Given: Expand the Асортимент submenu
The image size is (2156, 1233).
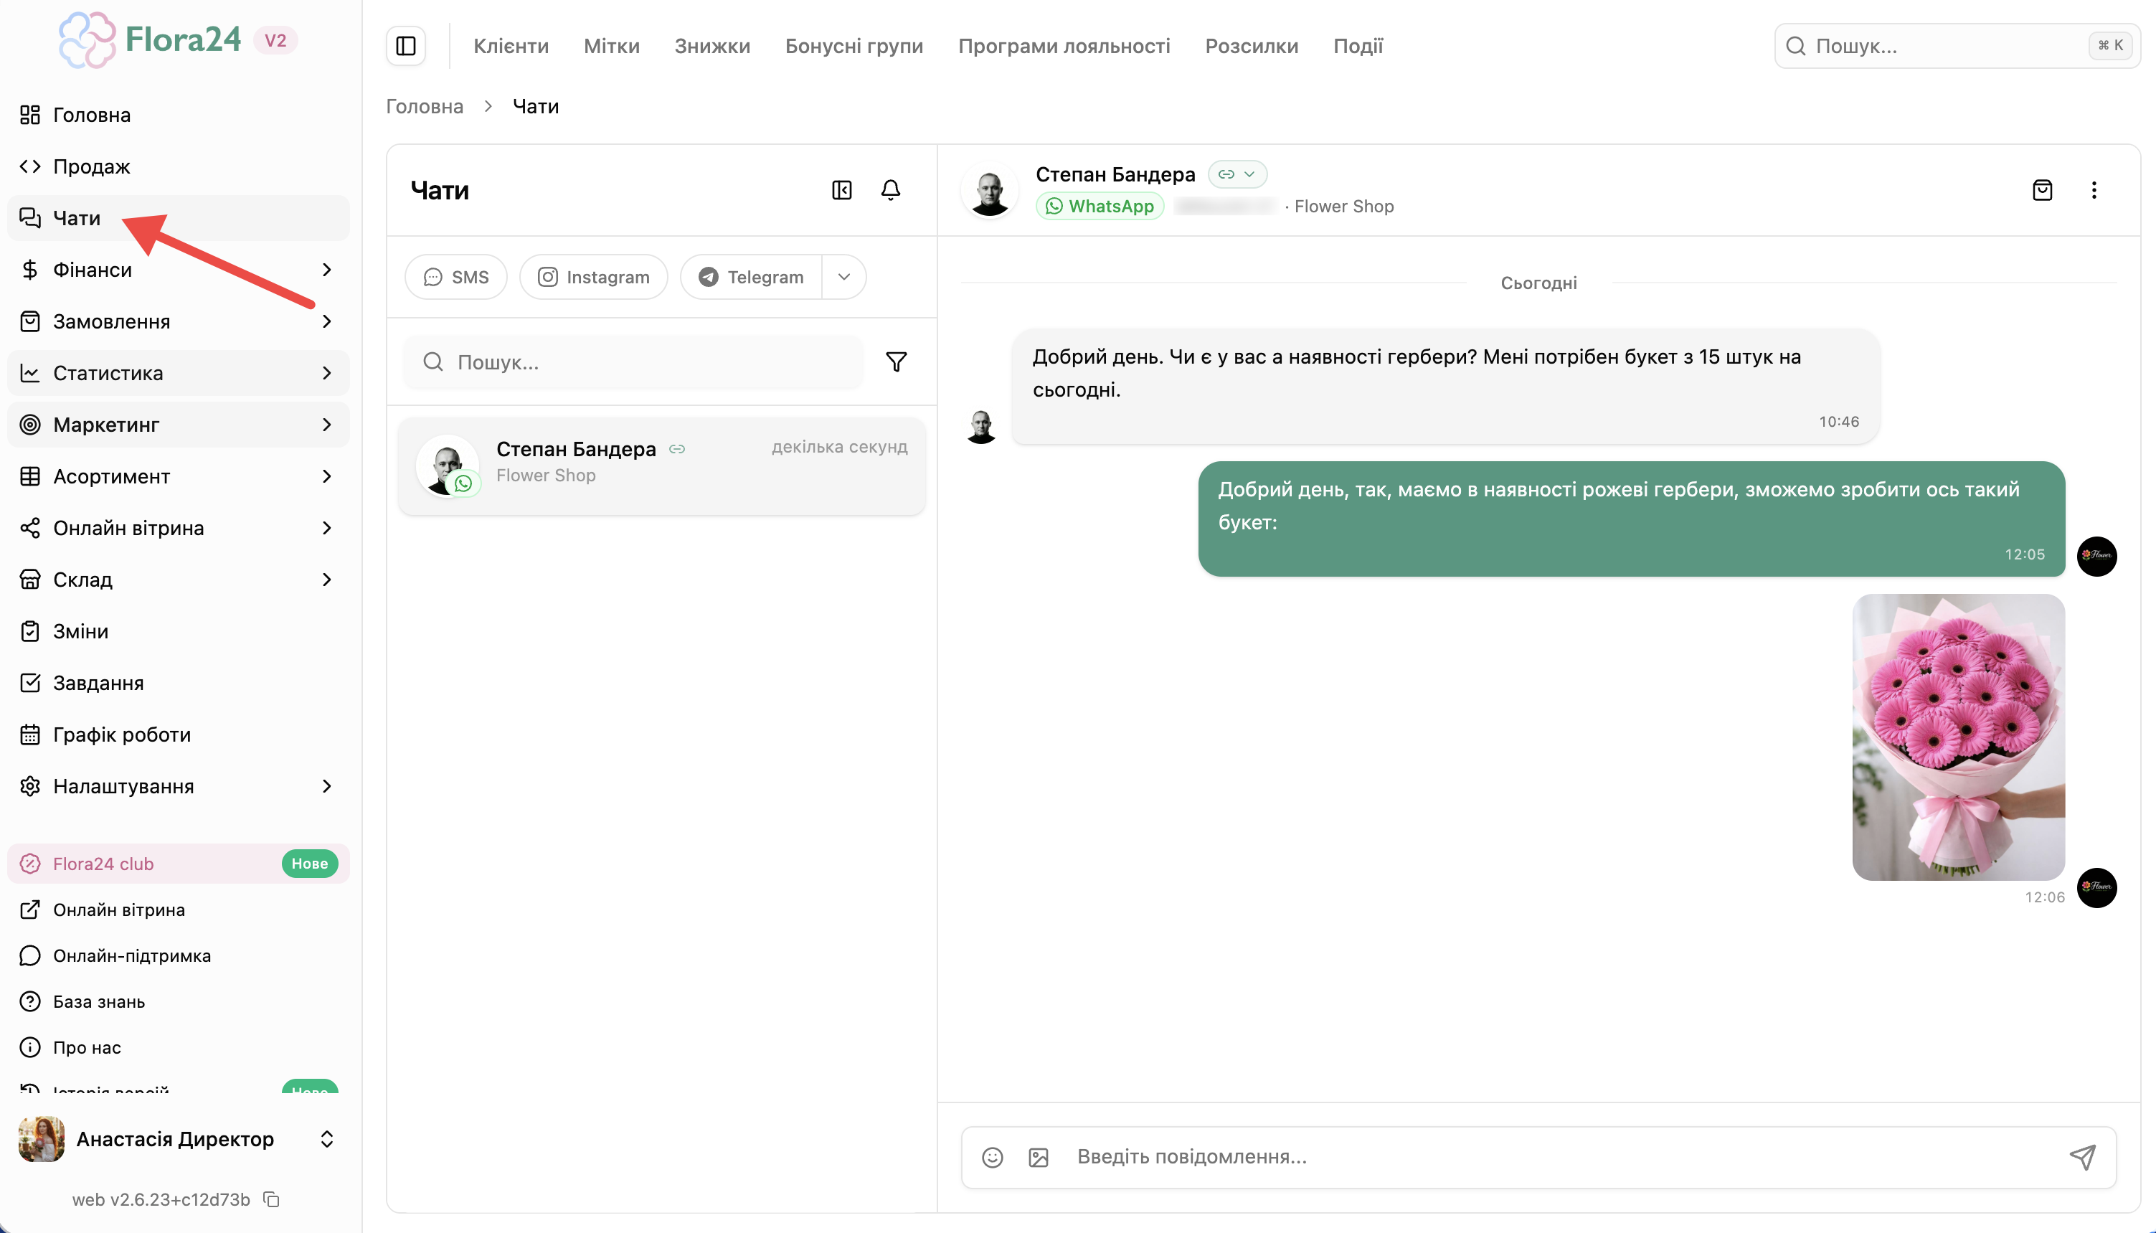Looking at the screenshot, I should tap(327, 477).
